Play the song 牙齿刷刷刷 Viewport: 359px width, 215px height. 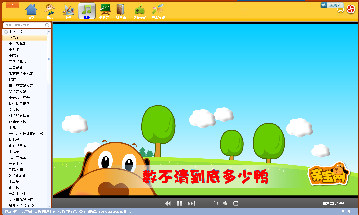click(x=25, y=176)
